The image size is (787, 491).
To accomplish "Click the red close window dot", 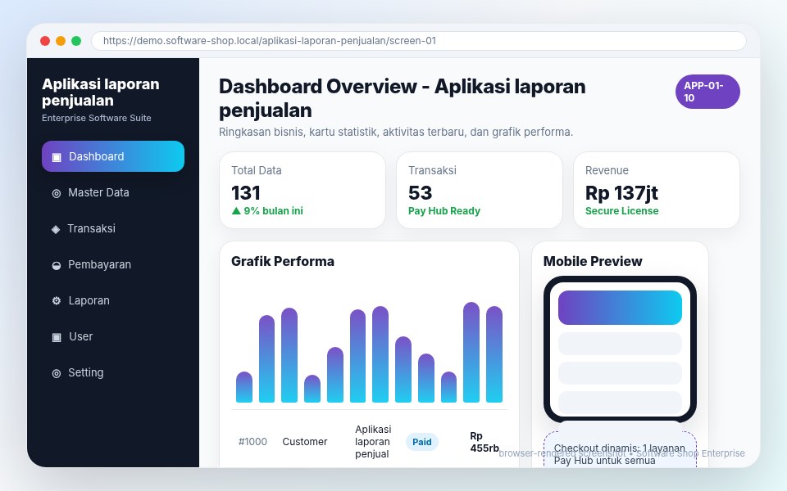I will tap(45, 41).
